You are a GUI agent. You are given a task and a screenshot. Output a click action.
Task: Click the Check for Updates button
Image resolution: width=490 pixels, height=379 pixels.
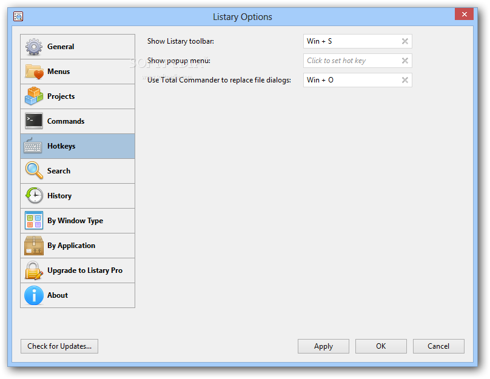59,346
